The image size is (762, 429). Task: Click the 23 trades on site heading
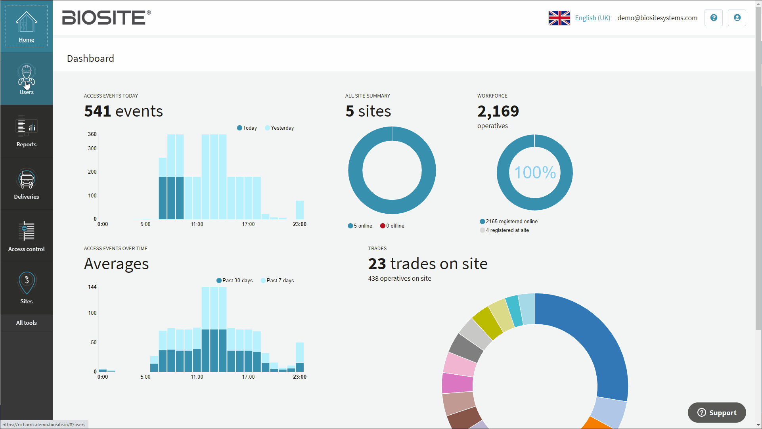pyautogui.click(x=428, y=264)
